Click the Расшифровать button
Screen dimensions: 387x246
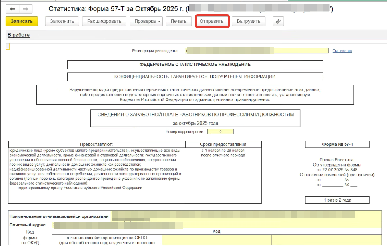(x=104, y=21)
